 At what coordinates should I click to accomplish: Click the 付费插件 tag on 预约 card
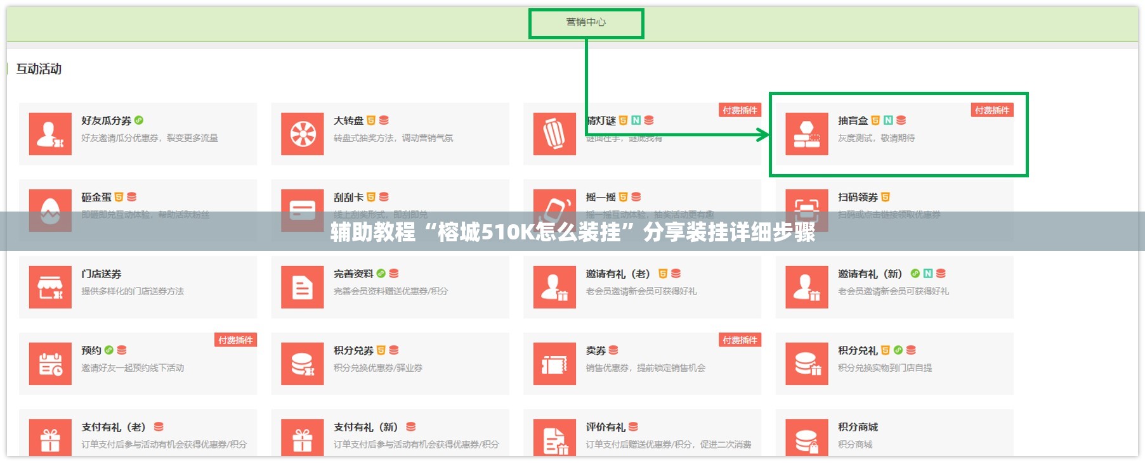pyautogui.click(x=235, y=340)
